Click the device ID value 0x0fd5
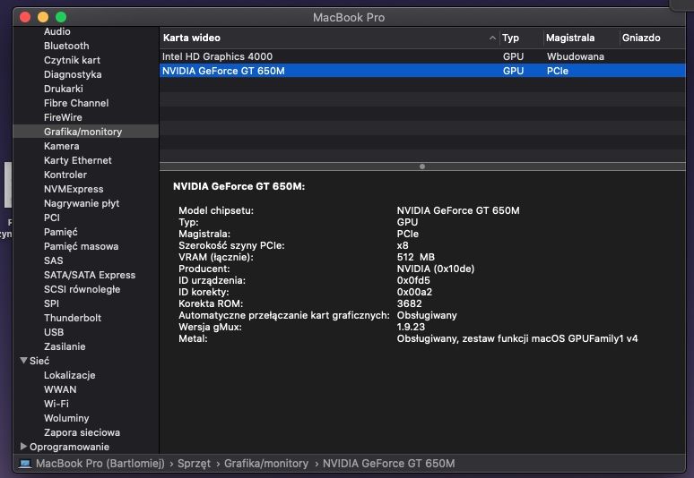694x478 pixels. click(x=413, y=280)
